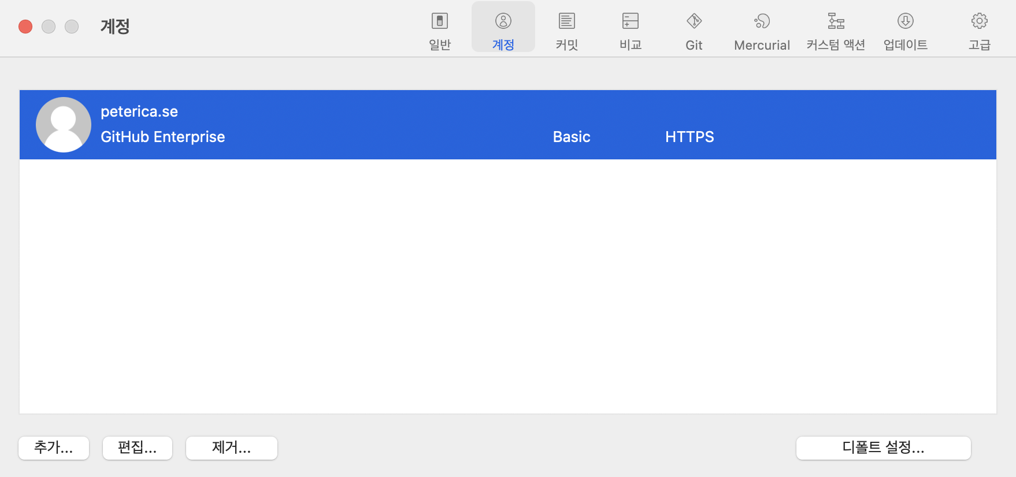This screenshot has width=1016, height=477.
Task: Click the 편집... (Edit) button
Action: [138, 448]
